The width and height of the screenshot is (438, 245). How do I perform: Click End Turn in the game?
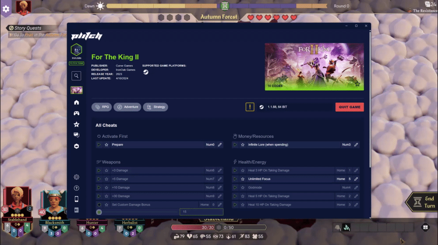(423, 202)
